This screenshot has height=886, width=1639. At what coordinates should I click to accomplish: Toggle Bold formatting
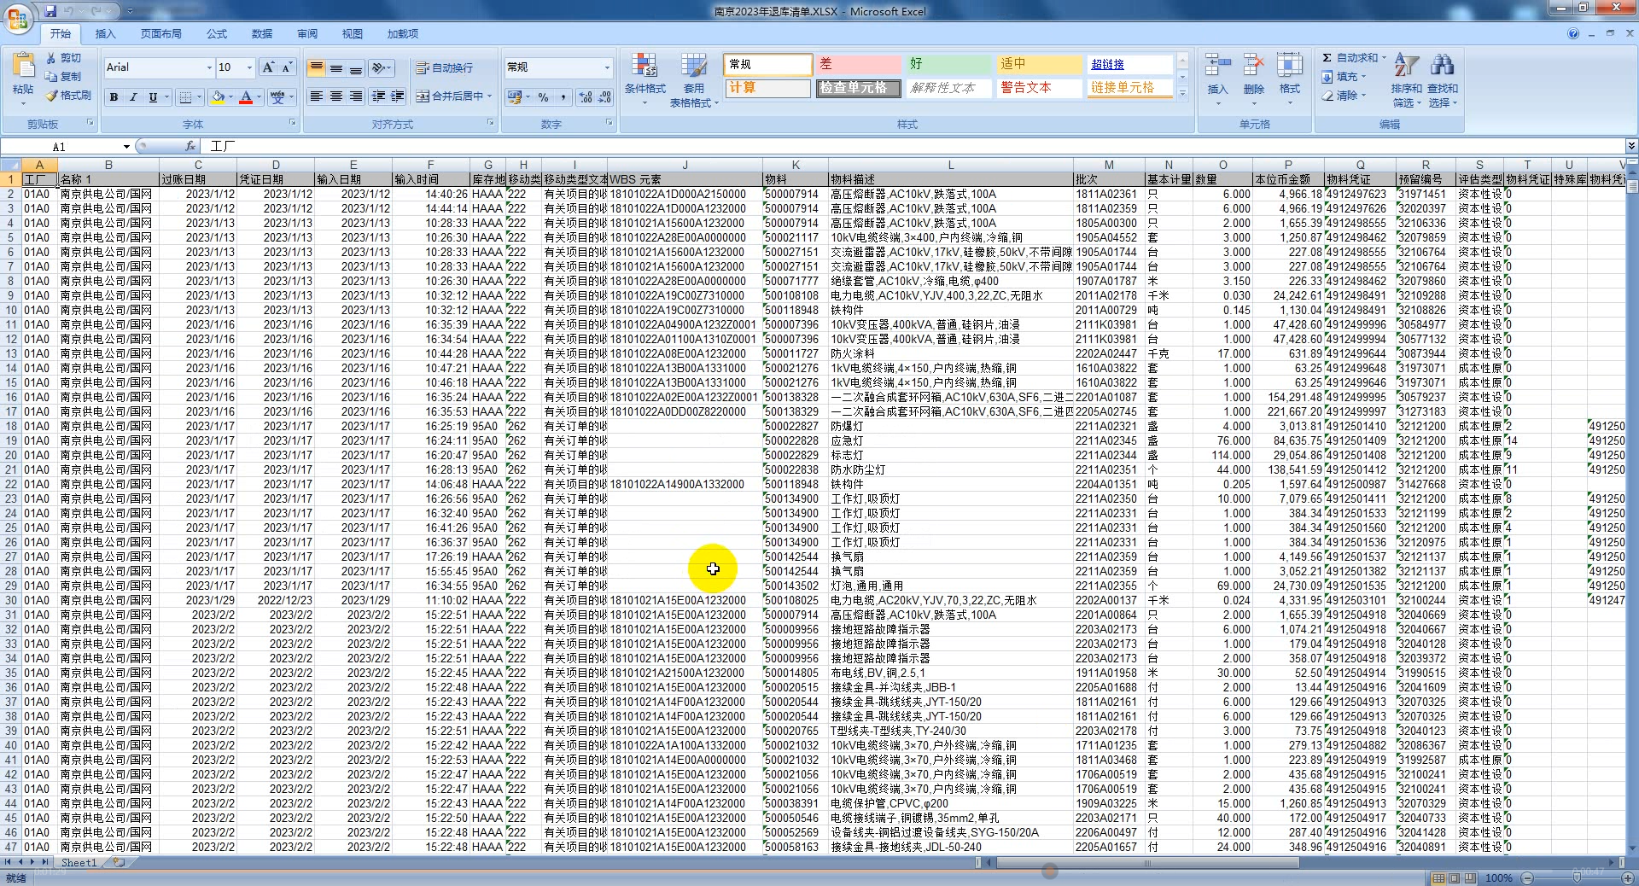pos(114,97)
